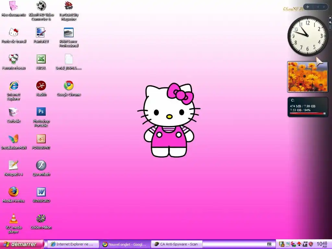Open the Mes documents desktop icon
Screen dimensions: 332x249
click(x=14, y=9)
